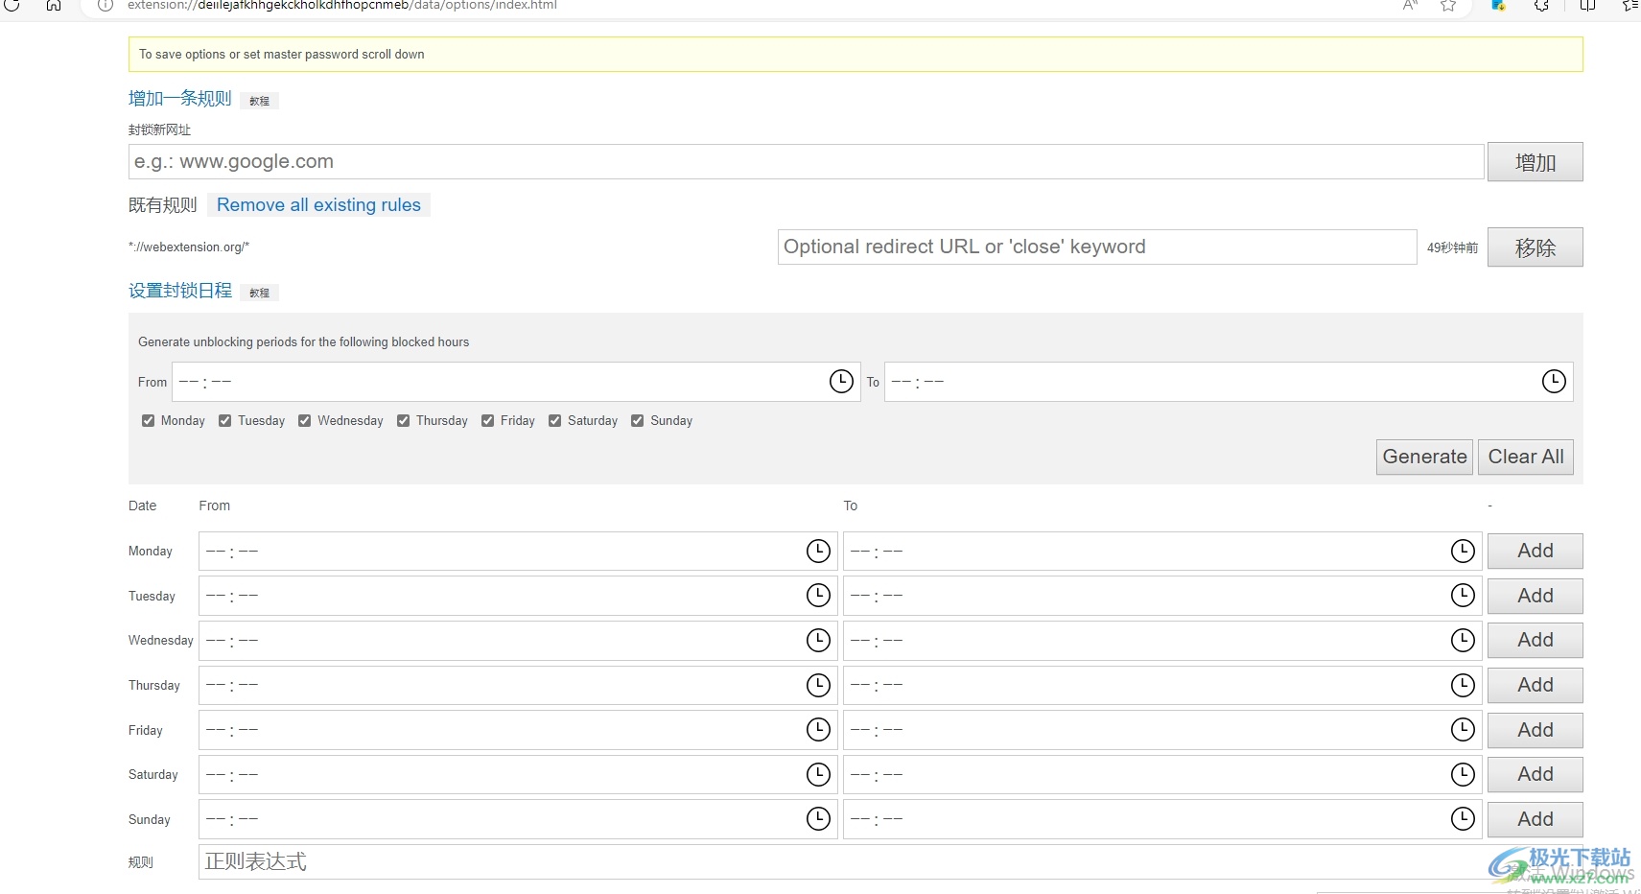Image resolution: width=1641 pixels, height=894 pixels.
Task: Open Sunday To time clock picker
Action: [1463, 819]
